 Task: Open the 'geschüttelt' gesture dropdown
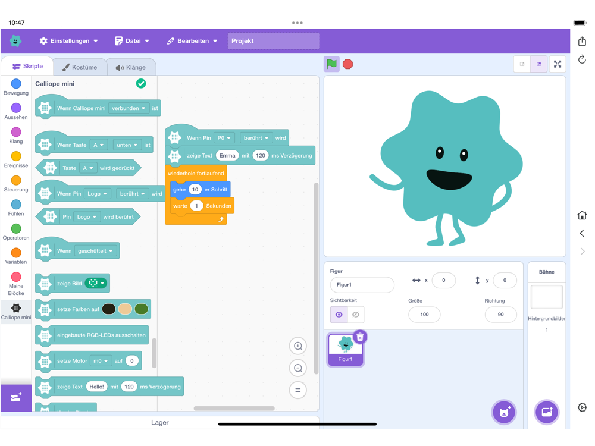tap(95, 251)
